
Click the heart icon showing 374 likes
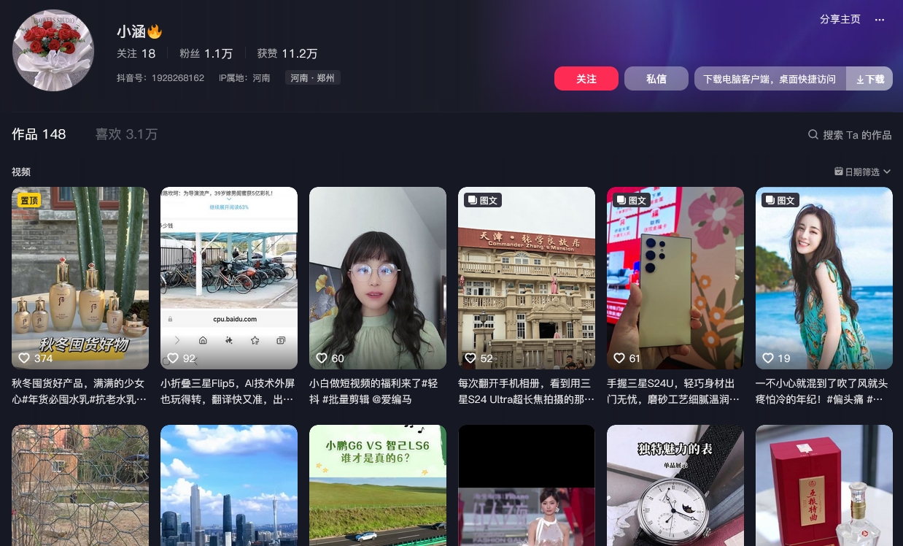(x=24, y=358)
